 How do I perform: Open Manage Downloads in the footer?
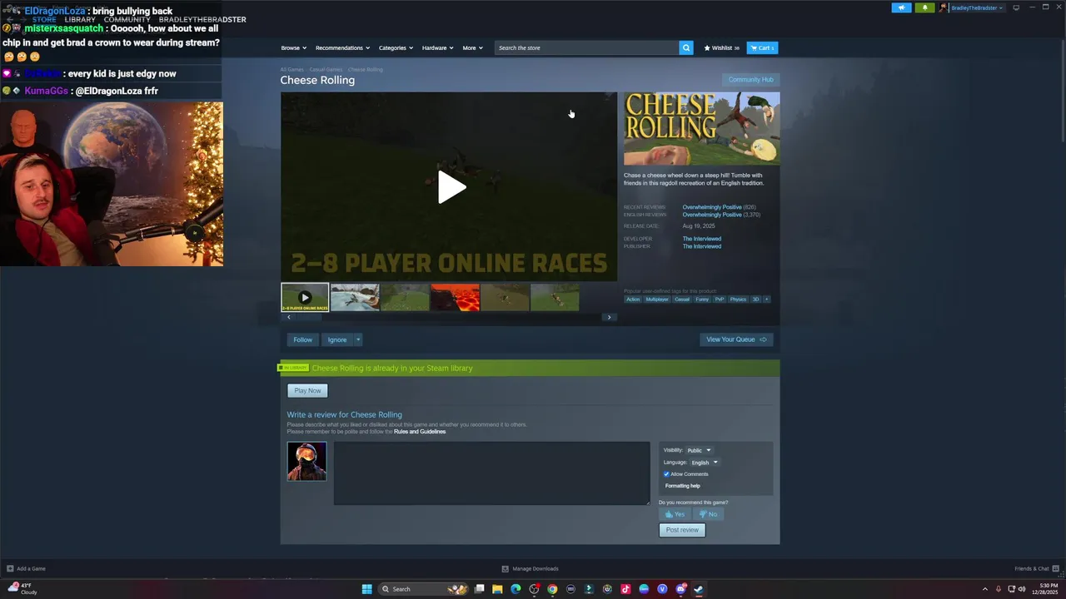point(530,569)
